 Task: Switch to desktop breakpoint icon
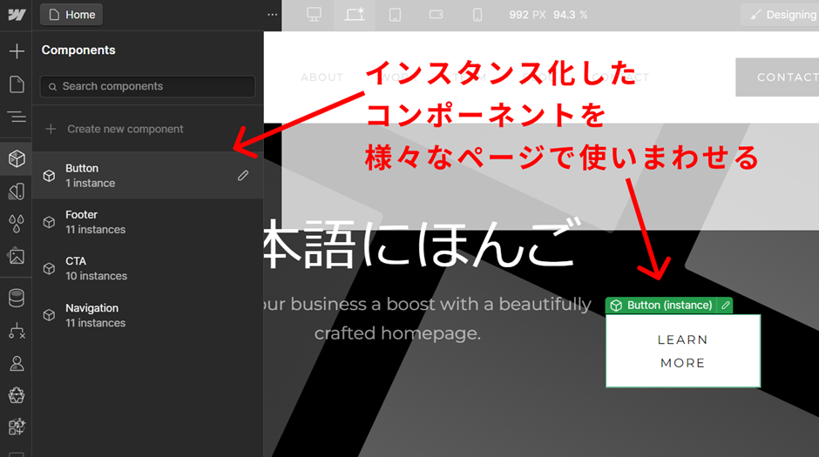tap(314, 15)
